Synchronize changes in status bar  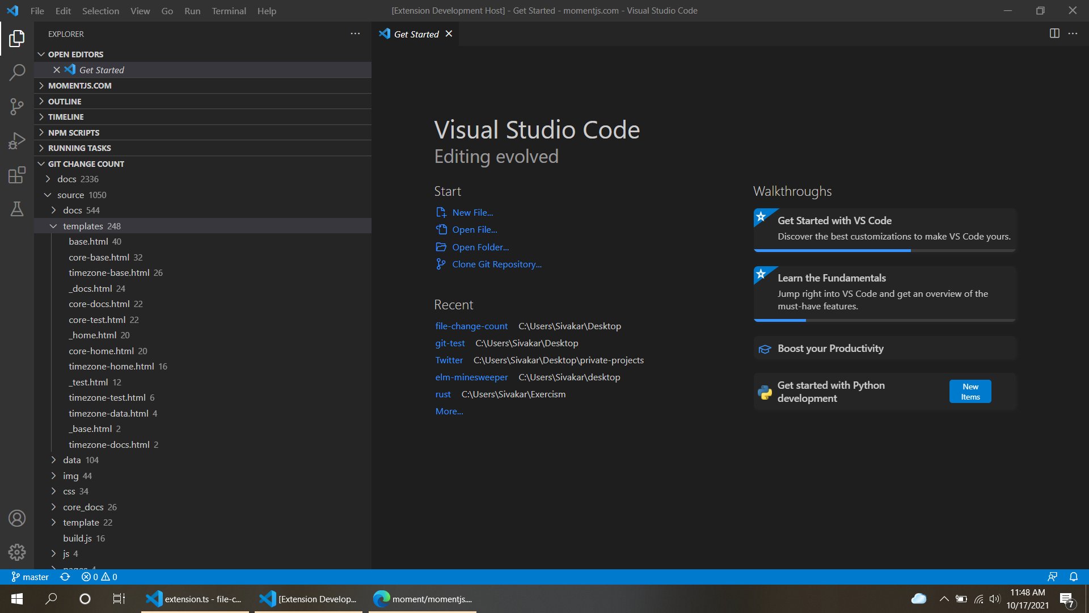(x=65, y=577)
